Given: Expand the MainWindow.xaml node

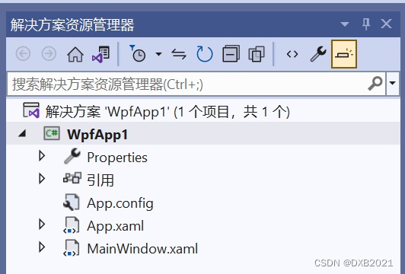Looking at the screenshot, I should (x=42, y=247).
